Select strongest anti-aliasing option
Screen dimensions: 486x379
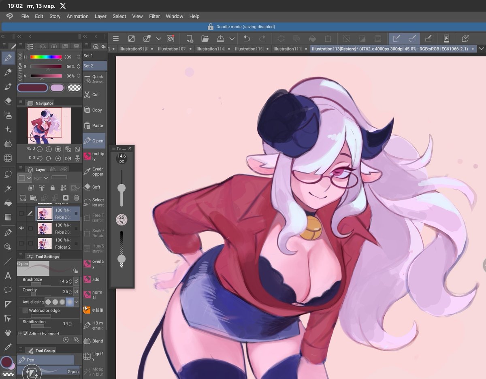(70, 302)
